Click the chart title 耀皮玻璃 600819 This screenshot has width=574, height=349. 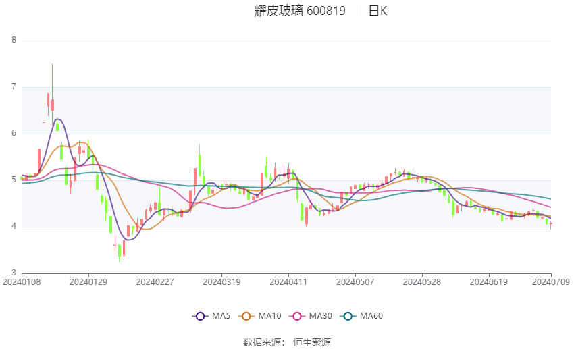300,11
